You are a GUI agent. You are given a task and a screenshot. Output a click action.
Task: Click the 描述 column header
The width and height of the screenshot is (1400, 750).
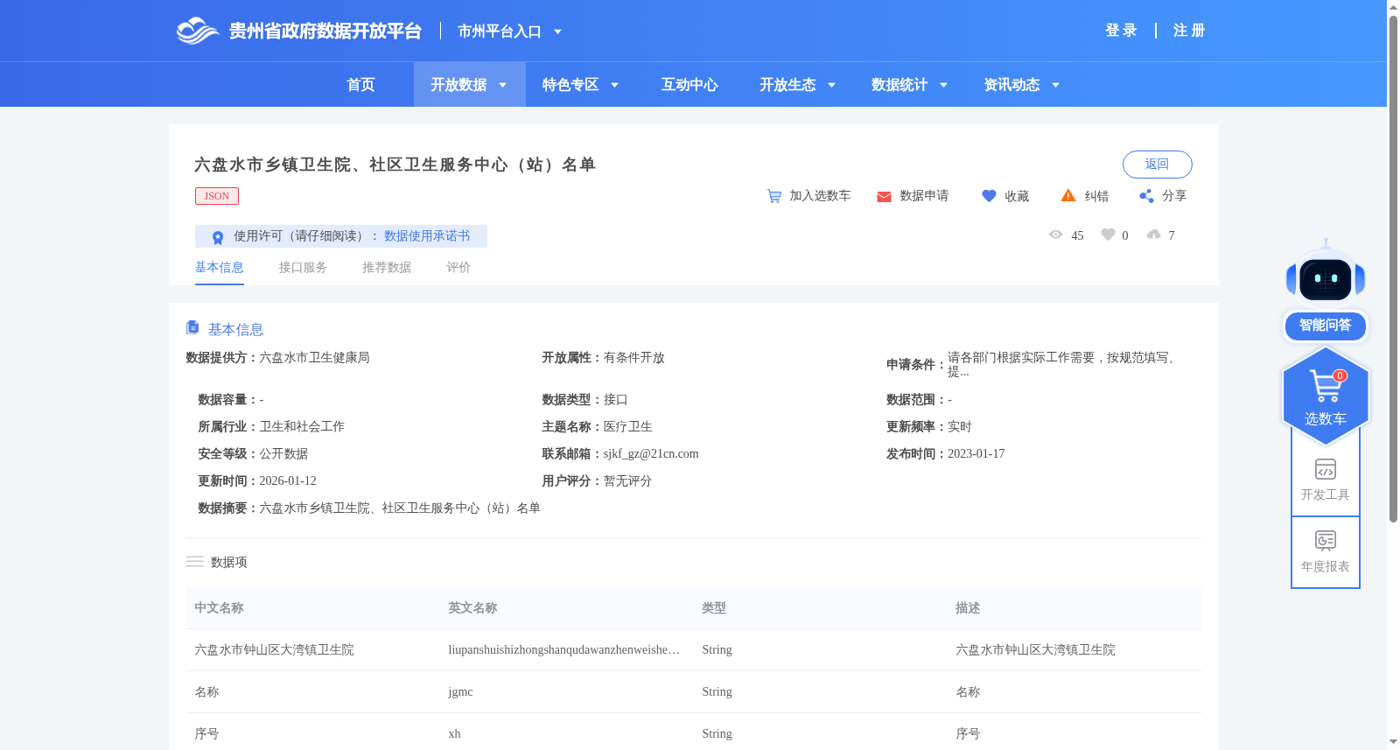[x=968, y=608]
